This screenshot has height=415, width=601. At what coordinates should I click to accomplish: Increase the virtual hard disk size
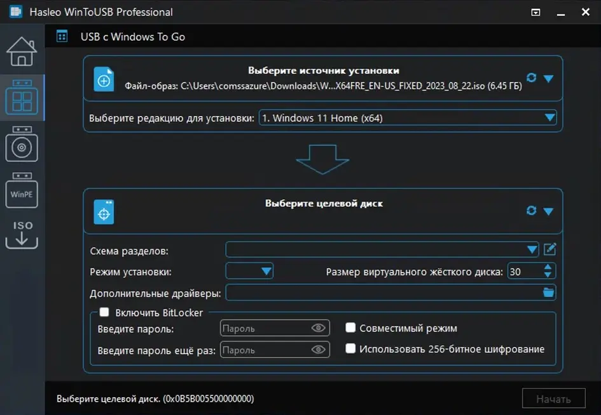coord(548,268)
